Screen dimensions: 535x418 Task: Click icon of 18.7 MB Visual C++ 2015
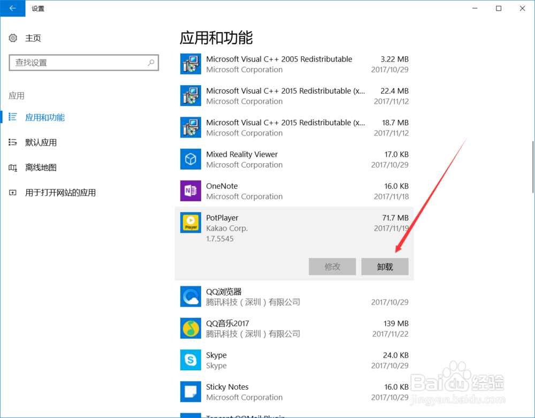(x=190, y=127)
